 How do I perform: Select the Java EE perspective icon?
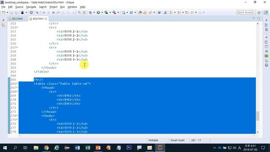(266, 12)
